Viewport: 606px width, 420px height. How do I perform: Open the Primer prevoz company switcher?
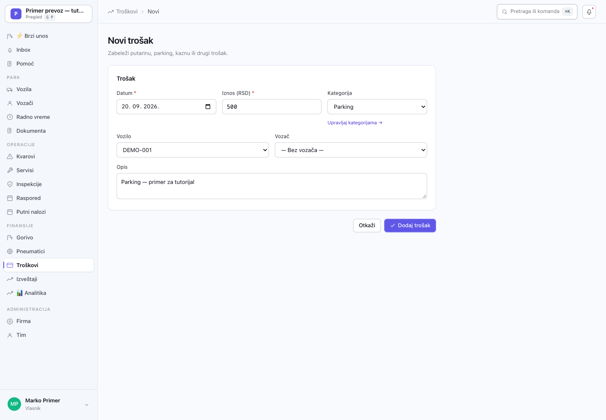tap(48, 14)
